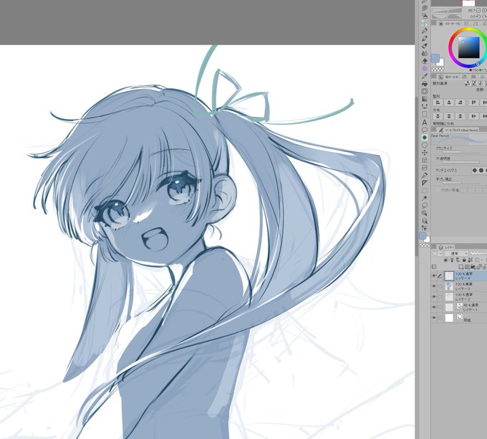Select the Gradient tool
The width and height of the screenshot is (487, 439).
pyautogui.click(x=425, y=99)
